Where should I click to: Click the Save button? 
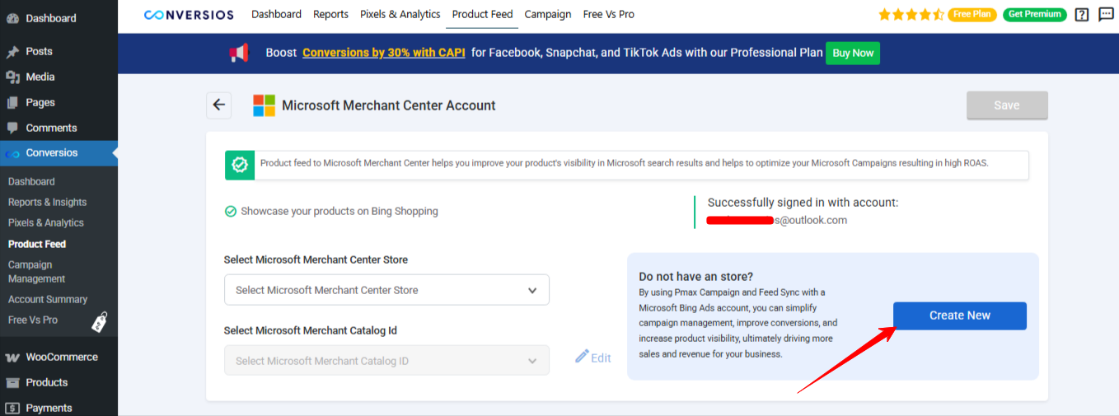coord(1007,105)
